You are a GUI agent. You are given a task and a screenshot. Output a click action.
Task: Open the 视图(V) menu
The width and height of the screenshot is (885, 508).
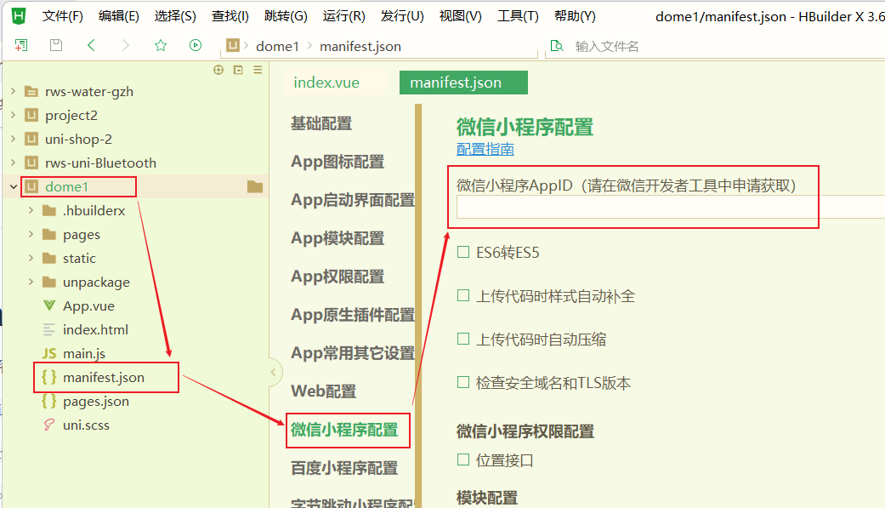[x=460, y=16]
